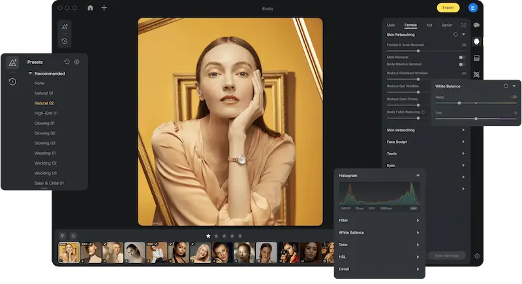Open the color palette panel icon
This screenshot has height=284, width=522.
[x=476, y=25]
